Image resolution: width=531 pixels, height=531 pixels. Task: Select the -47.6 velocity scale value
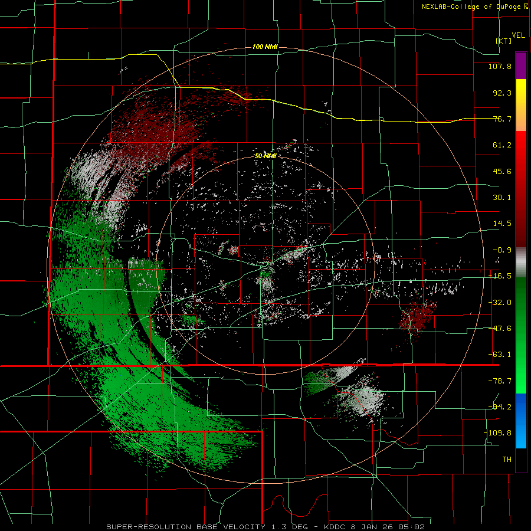click(500, 329)
